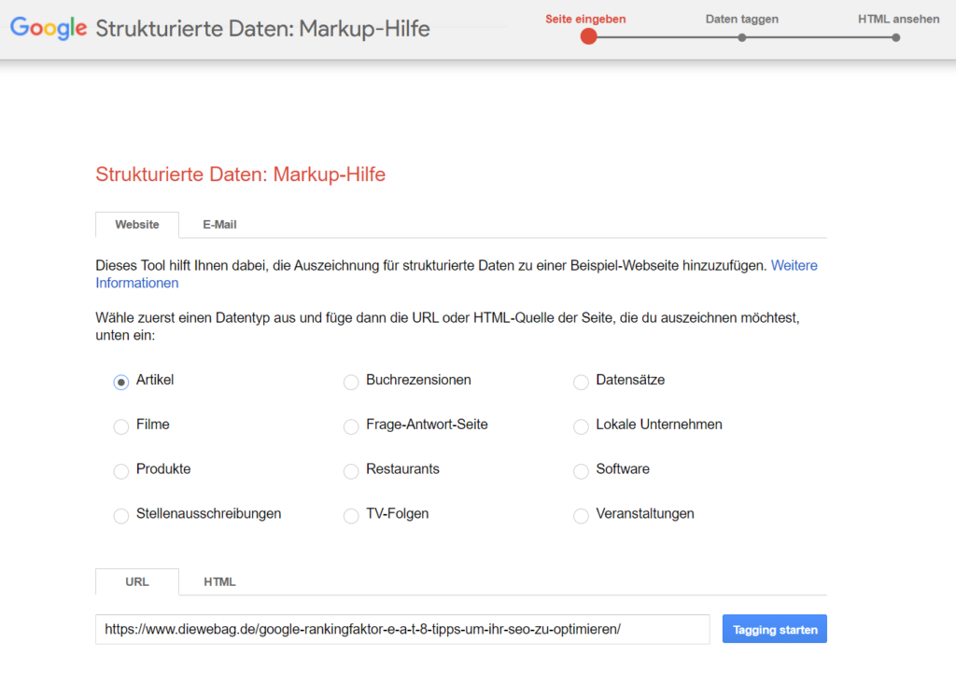The height and width of the screenshot is (698, 956).
Task: Select the Artikel radio button
Action: click(121, 383)
